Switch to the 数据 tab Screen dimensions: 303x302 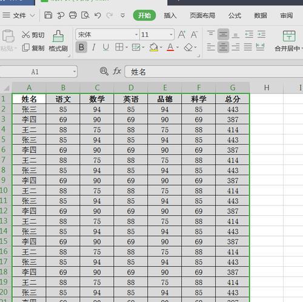[x=261, y=15]
